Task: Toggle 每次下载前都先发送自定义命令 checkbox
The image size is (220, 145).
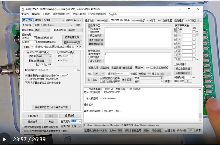Action: 26,83
